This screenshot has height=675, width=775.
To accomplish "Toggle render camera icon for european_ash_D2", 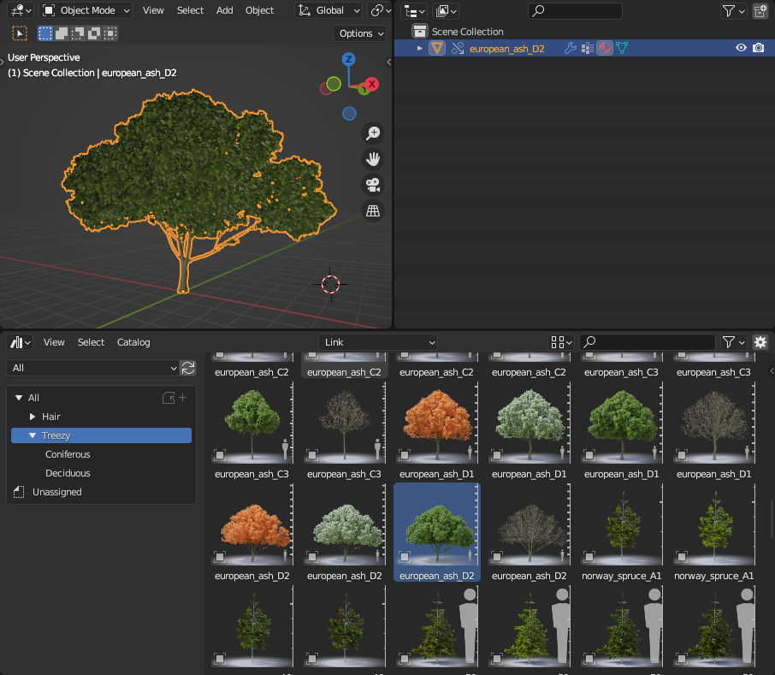I will (x=758, y=49).
